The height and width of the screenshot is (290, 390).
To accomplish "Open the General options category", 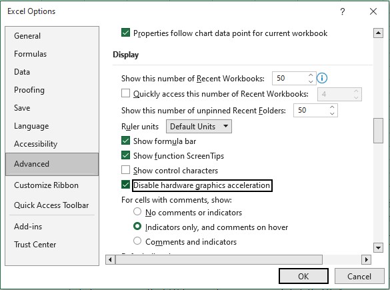I will (x=52, y=36).
